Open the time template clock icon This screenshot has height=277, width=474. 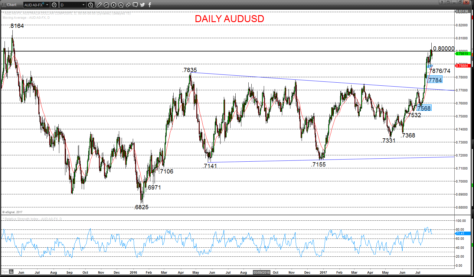[91, 5]
